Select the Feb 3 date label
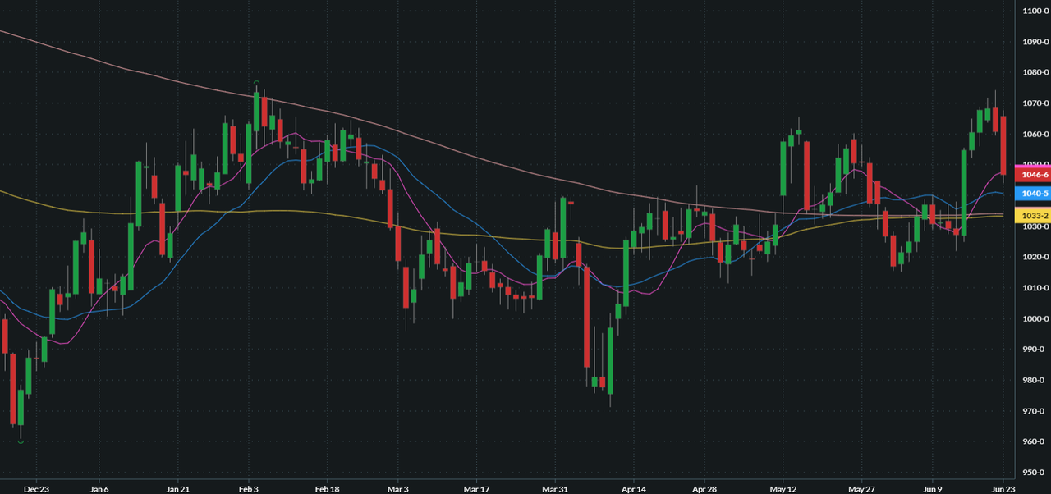This screenshot has width=1051, height=494. tap(249, 488)
